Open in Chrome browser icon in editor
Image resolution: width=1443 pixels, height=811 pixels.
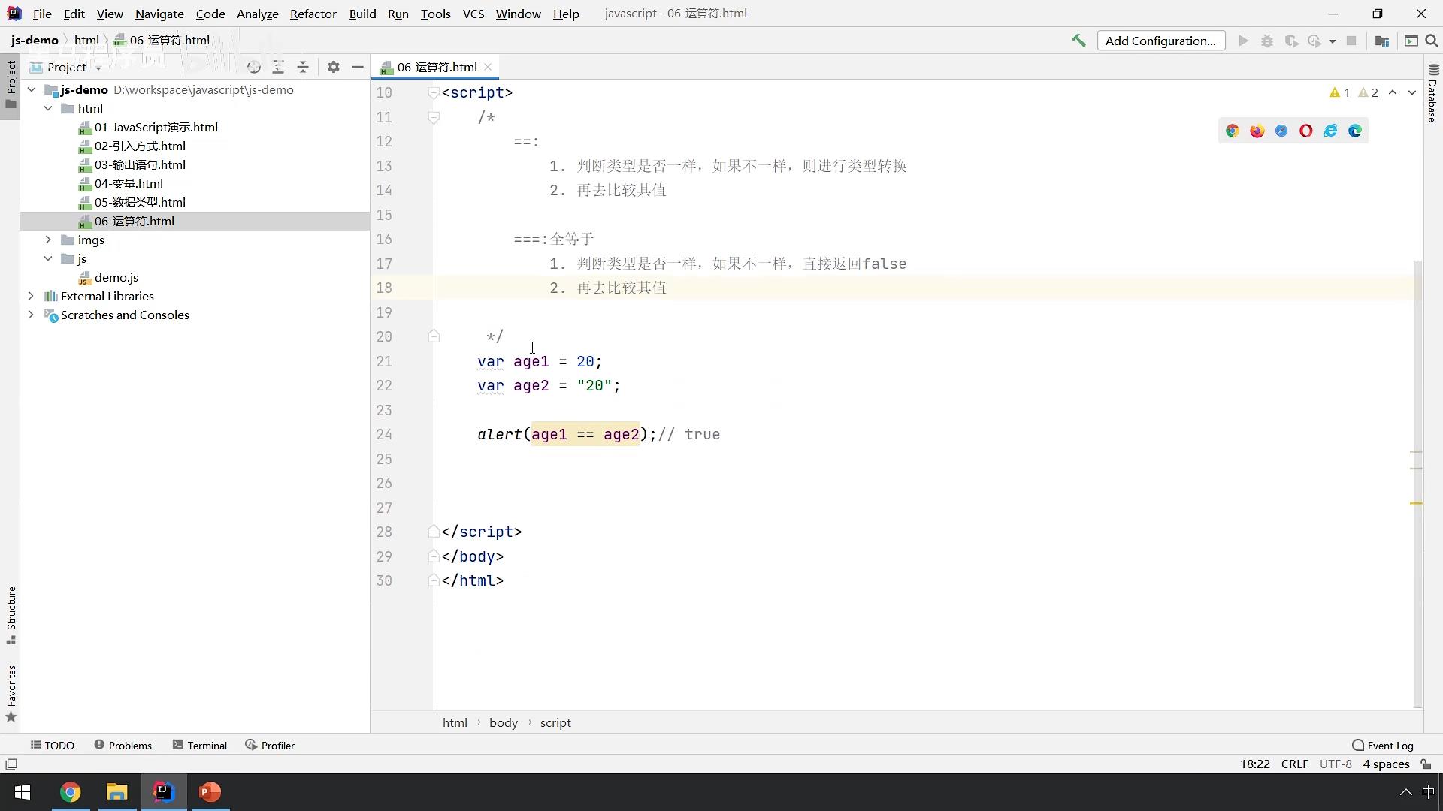point(1232,131)
